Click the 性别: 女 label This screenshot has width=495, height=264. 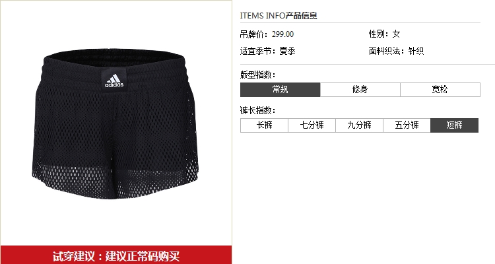384,34
